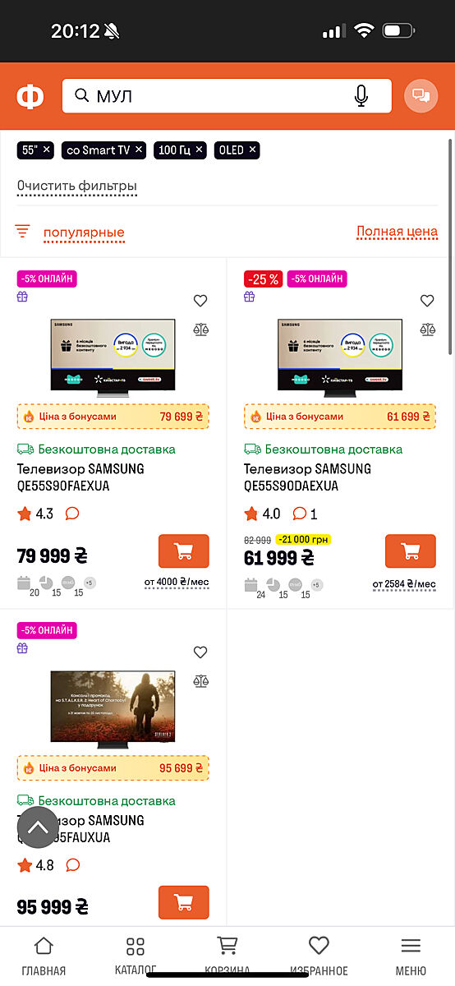
Task: Expand installment options от 4000 ₴/мес
Action: [x=177, y=583]
